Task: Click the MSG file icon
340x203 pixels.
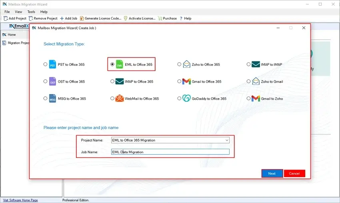Action: pos(52,99)
